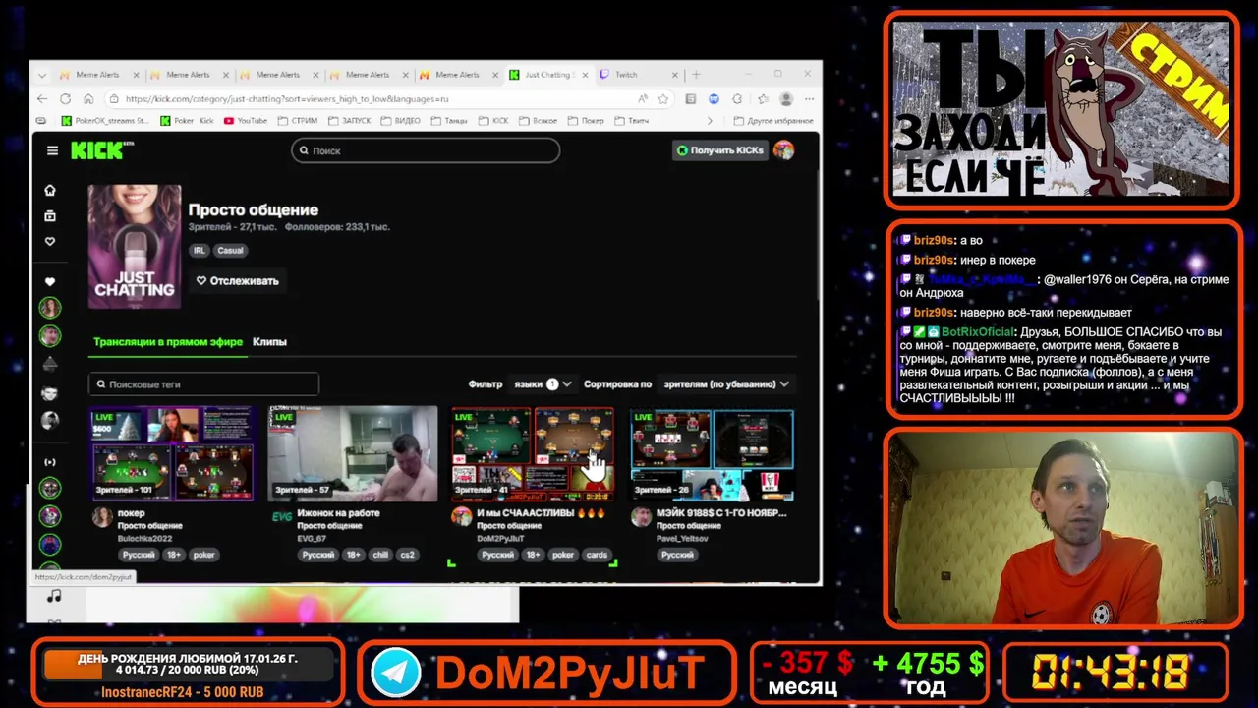Open Pavel_Yeltsov channel link
This screenshot has height=708, width=1258.
point(682,539)
